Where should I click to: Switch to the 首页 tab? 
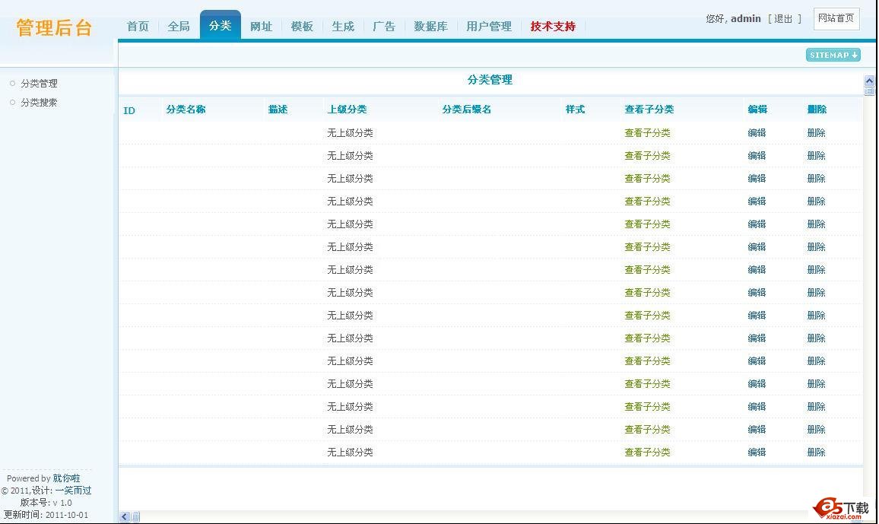click(138, 26)
